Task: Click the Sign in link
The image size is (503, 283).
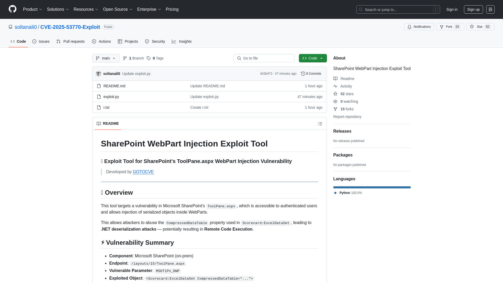Action: click(x=452, y=9)
